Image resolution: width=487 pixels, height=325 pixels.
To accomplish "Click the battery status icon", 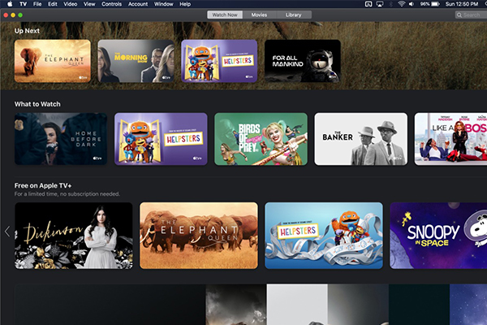I will click(x=435, y=4).
